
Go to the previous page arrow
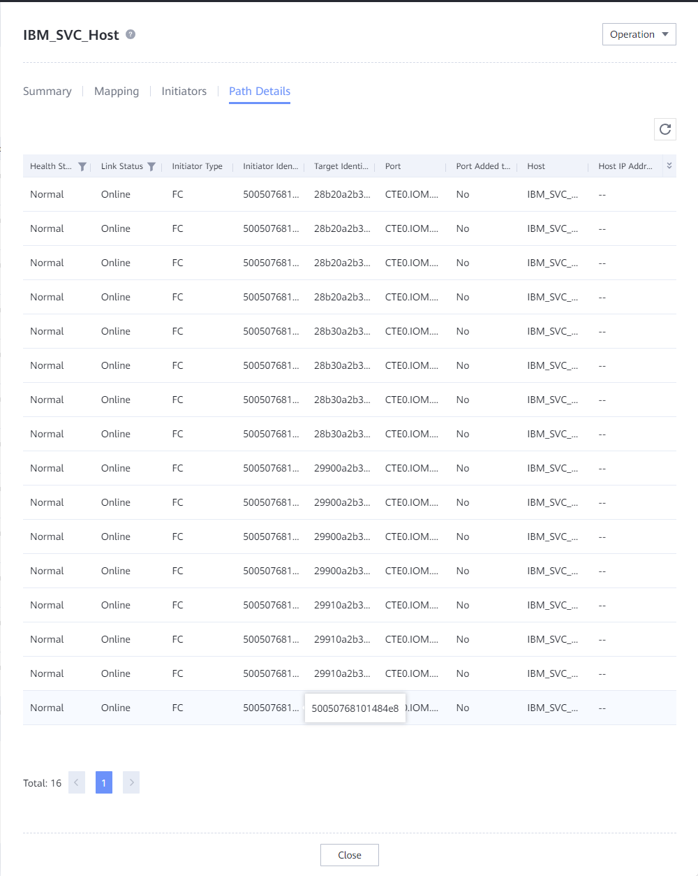coord(77,782)
